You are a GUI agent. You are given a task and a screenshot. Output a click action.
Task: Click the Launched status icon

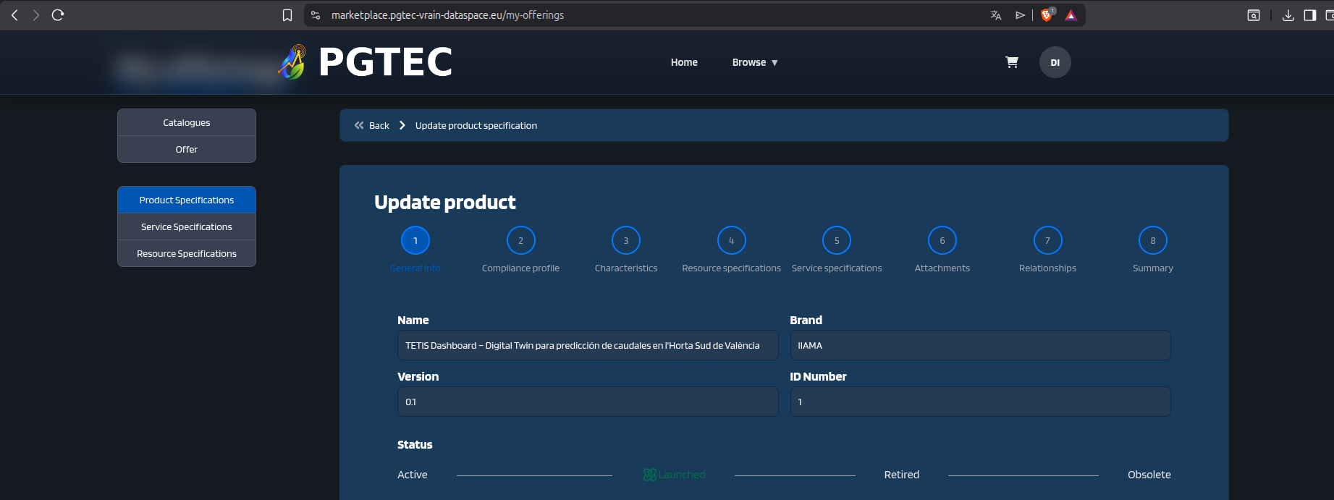tap(650, 475)
